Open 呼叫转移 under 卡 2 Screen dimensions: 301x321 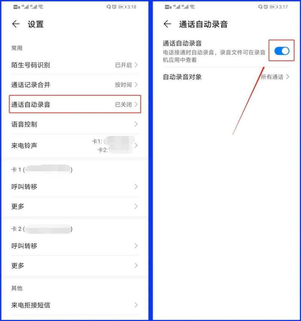pos(75,246)
